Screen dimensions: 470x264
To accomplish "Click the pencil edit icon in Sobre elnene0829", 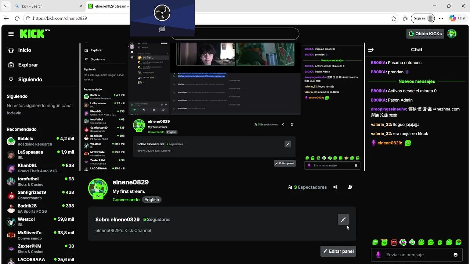I will 343,219.
